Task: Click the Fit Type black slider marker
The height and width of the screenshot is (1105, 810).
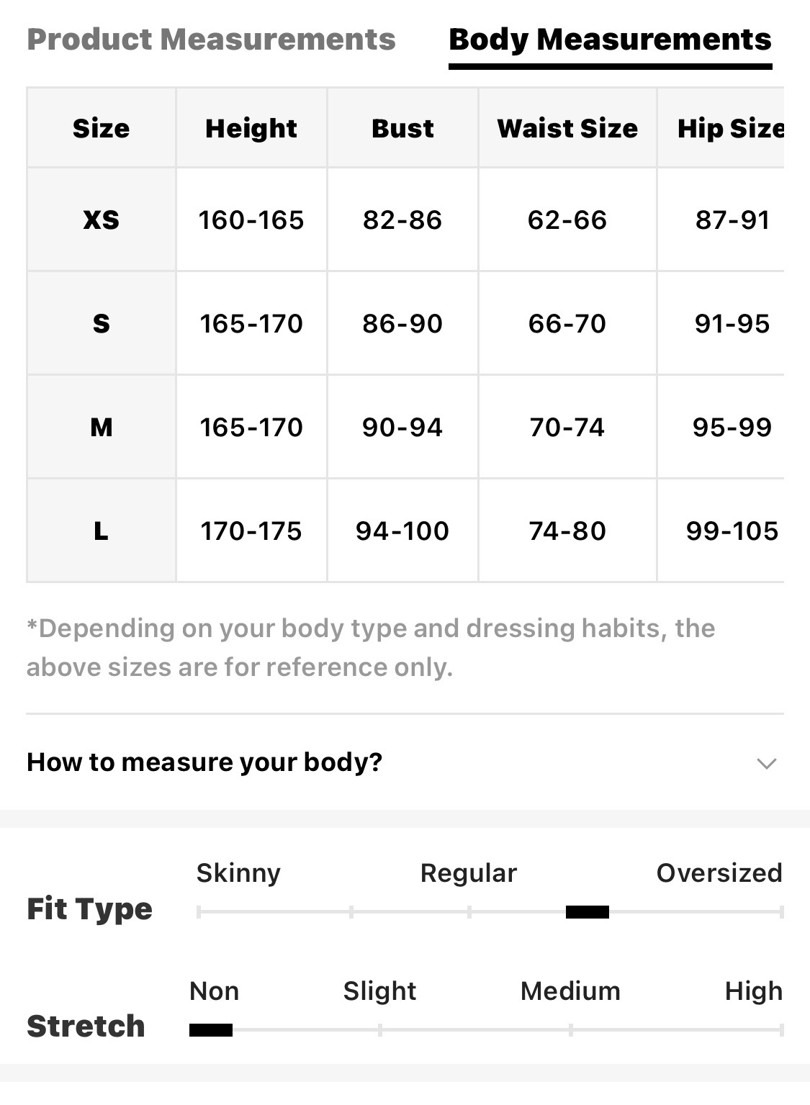Action: point(587,912)
